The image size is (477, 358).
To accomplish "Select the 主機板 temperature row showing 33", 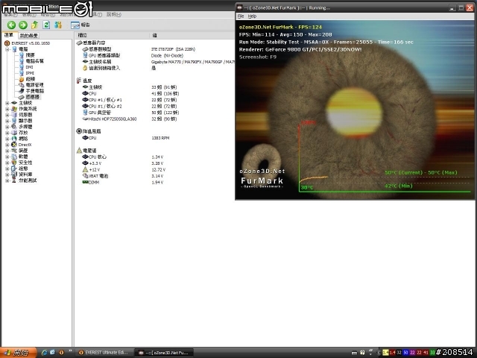I will pos(155,87).
